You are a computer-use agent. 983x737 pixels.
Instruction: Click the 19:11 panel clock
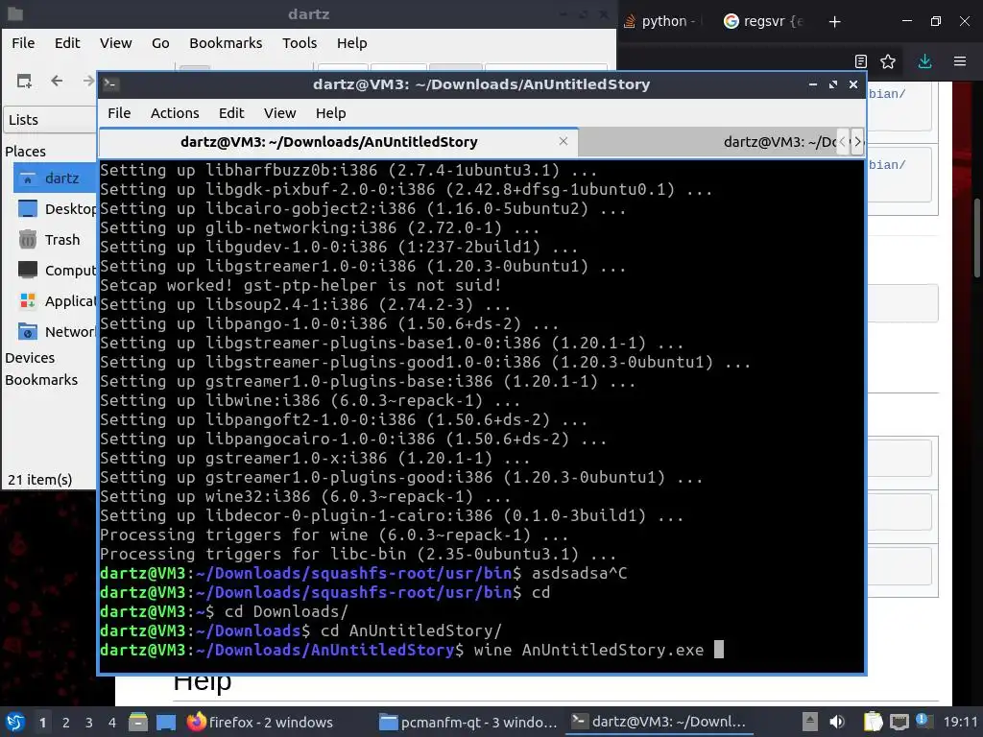[960, 722]
